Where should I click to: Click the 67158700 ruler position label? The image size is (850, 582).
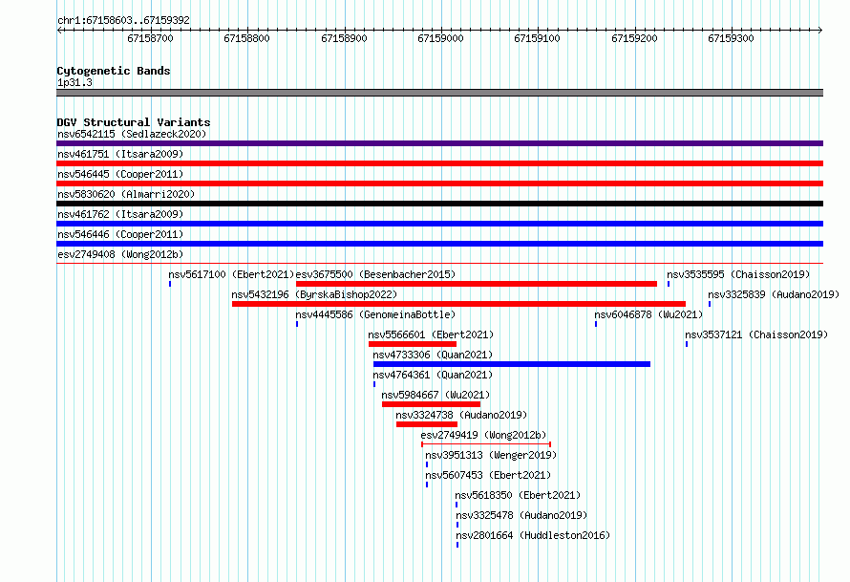(x=150, y=38)
